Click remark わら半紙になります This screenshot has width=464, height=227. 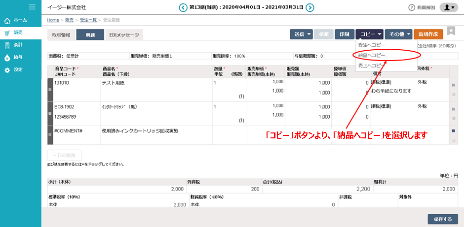click(391, 91)
